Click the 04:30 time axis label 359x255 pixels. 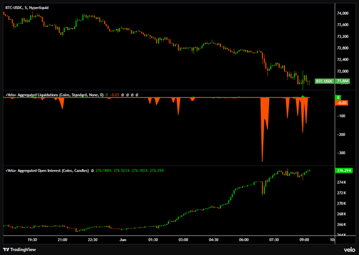point(214,240)
